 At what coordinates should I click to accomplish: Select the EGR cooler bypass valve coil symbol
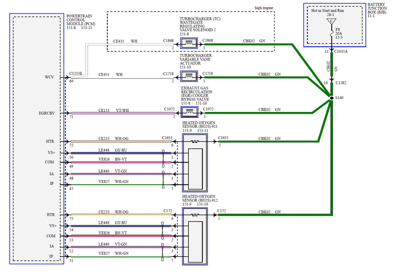click(189, 112)
